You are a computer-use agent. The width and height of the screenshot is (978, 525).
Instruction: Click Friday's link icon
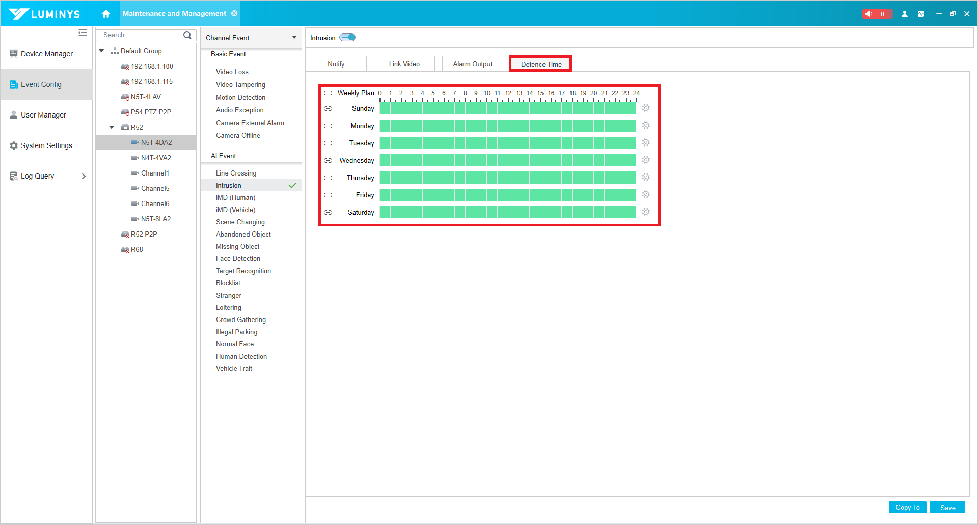[328, 195]
